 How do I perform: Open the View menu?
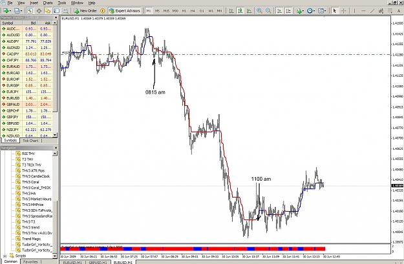click(21, 3)
